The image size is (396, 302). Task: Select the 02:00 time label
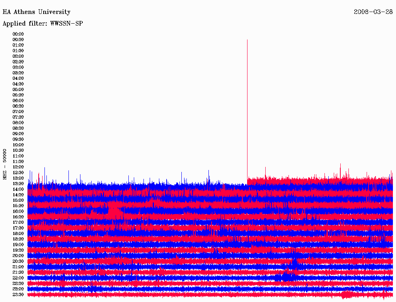(x=18, y=57)
